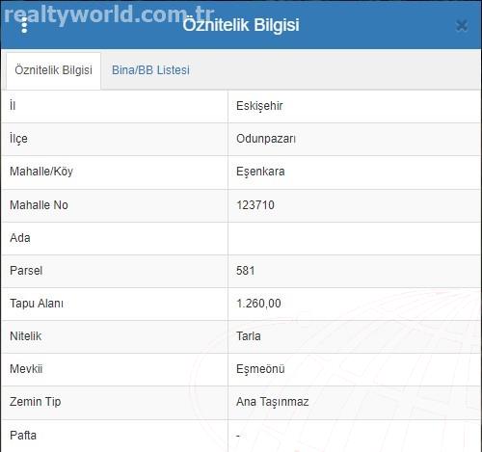482x452 pixels.
Task: Click the Zemin Tip row label
Action: click(x=36, y=402)
